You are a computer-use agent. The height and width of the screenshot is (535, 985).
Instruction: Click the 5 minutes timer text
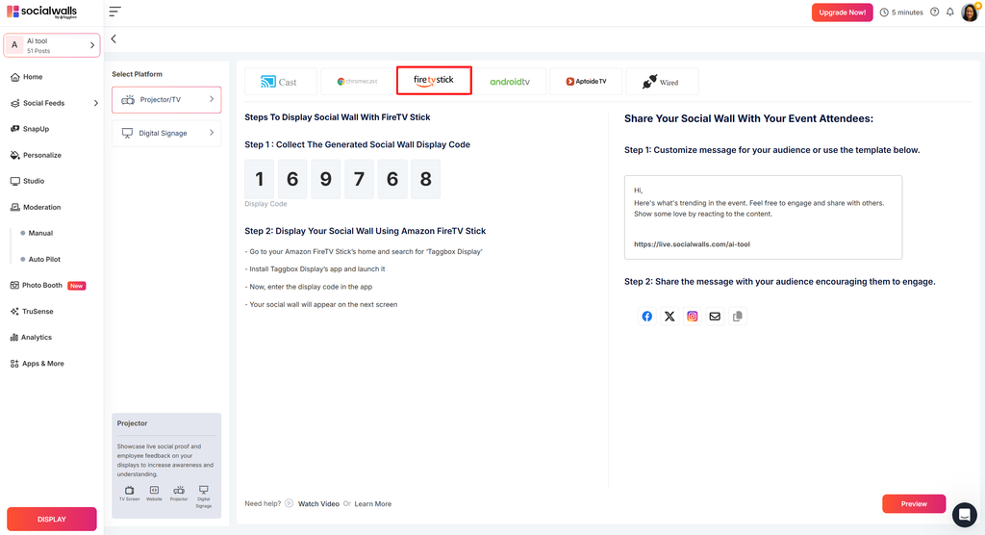[x=907, y=13]
